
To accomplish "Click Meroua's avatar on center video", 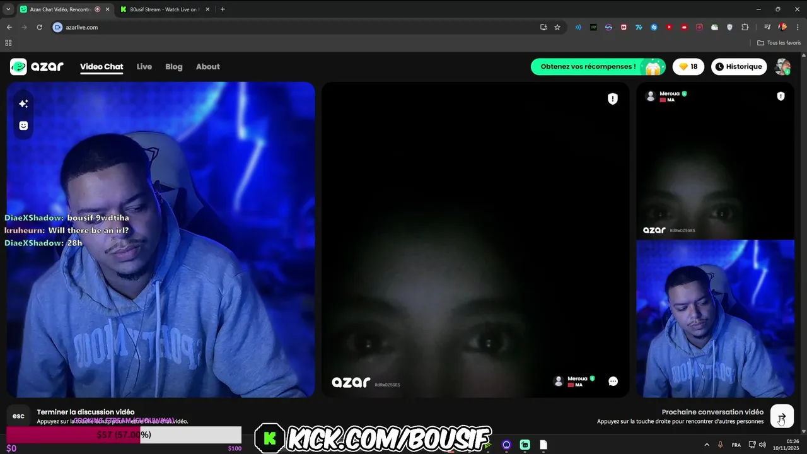I will pyautogui.click(x=558, y=381).
